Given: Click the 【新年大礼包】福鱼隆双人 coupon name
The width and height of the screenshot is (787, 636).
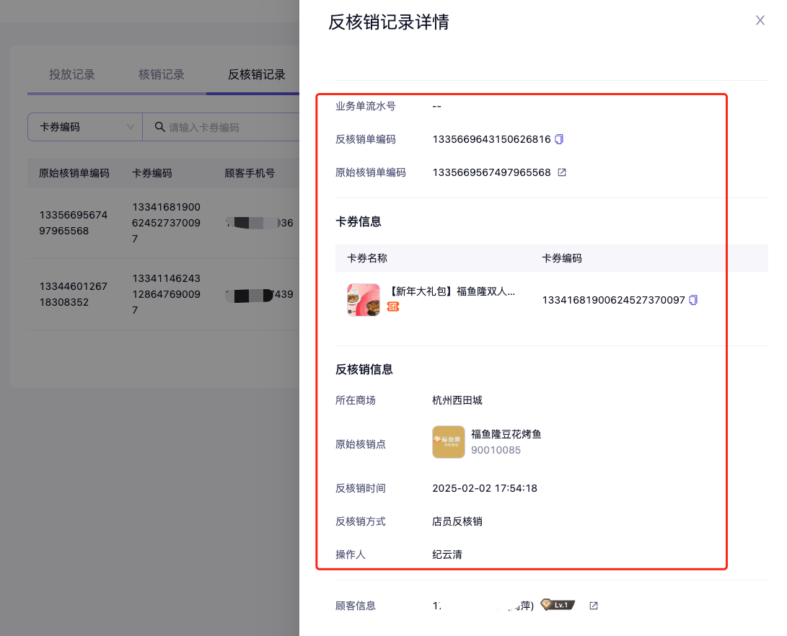Looking at the screenshot, I should [451, 291].
